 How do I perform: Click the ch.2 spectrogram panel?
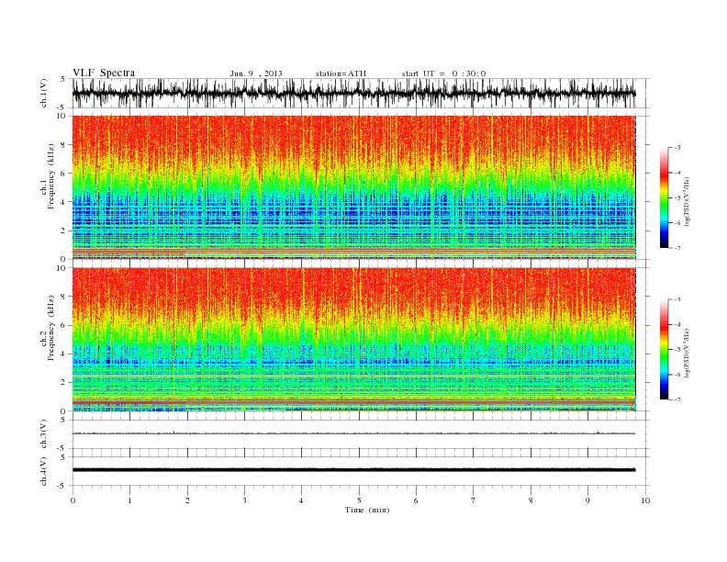coord(354,340)
